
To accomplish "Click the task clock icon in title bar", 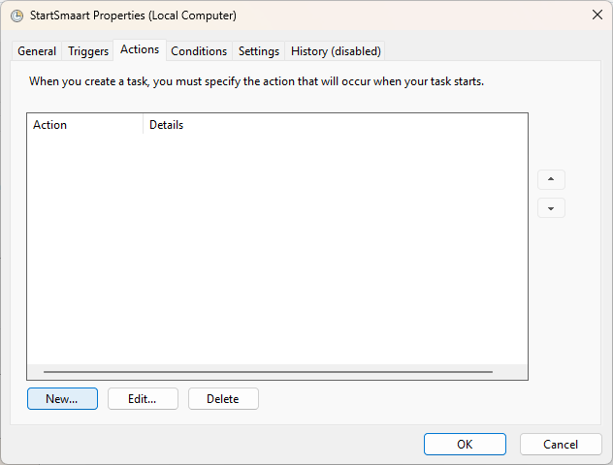I will (x=16, y=15).
